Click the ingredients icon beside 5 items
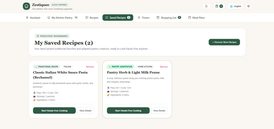The height and width of the screenshot is (129, 274). click(34, 100)
